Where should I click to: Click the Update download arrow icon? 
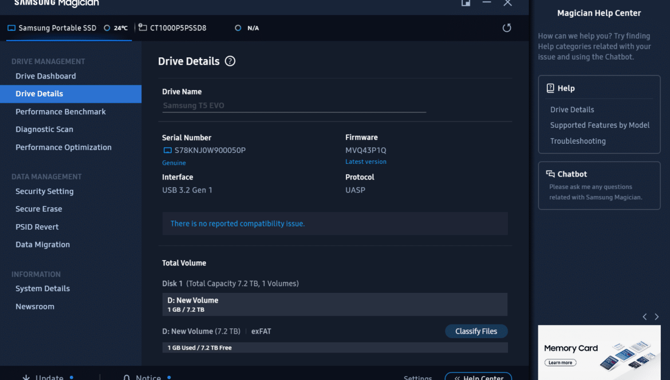(26, 378)
